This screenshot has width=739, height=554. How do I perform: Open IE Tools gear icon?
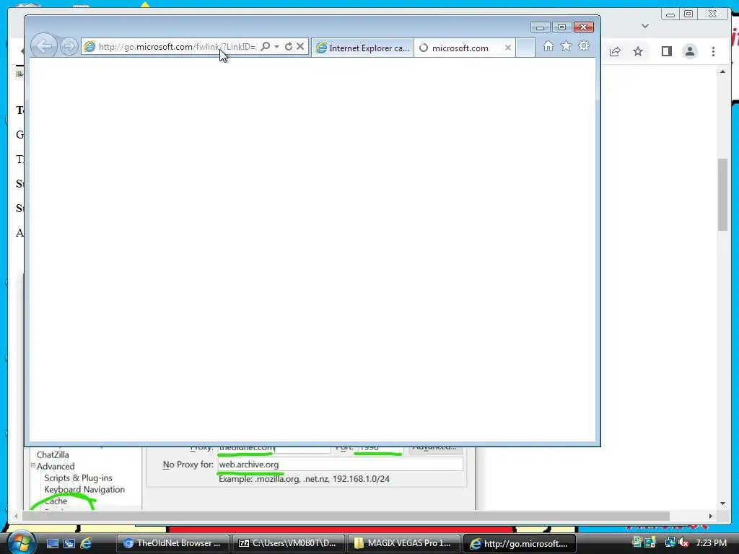(x=584, y=46)
